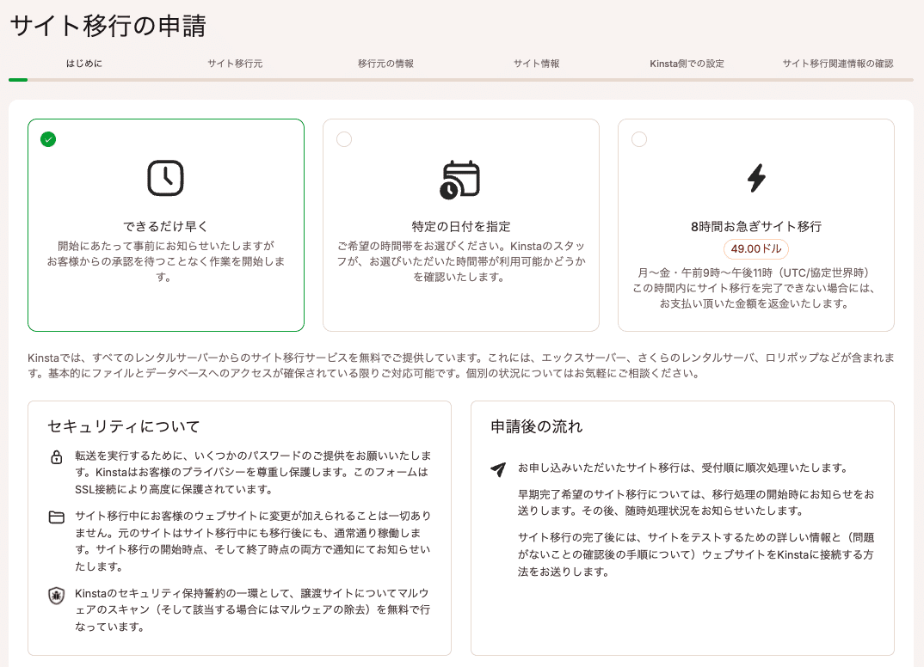Click the 特定の日付を指定 option card
Image resolution: width=924 pixels, height=667 pixels.
click(x=461, y=225)
